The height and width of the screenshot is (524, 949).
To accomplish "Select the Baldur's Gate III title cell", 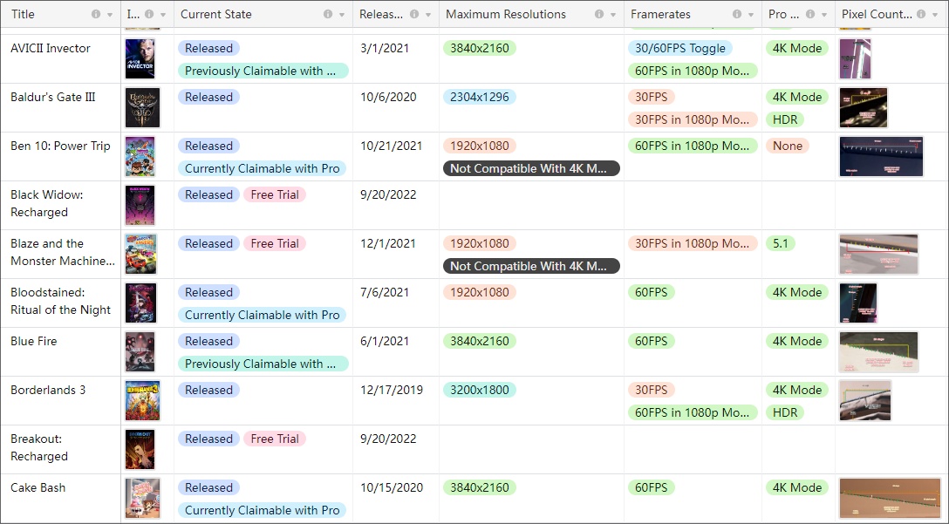I will 60,108.
